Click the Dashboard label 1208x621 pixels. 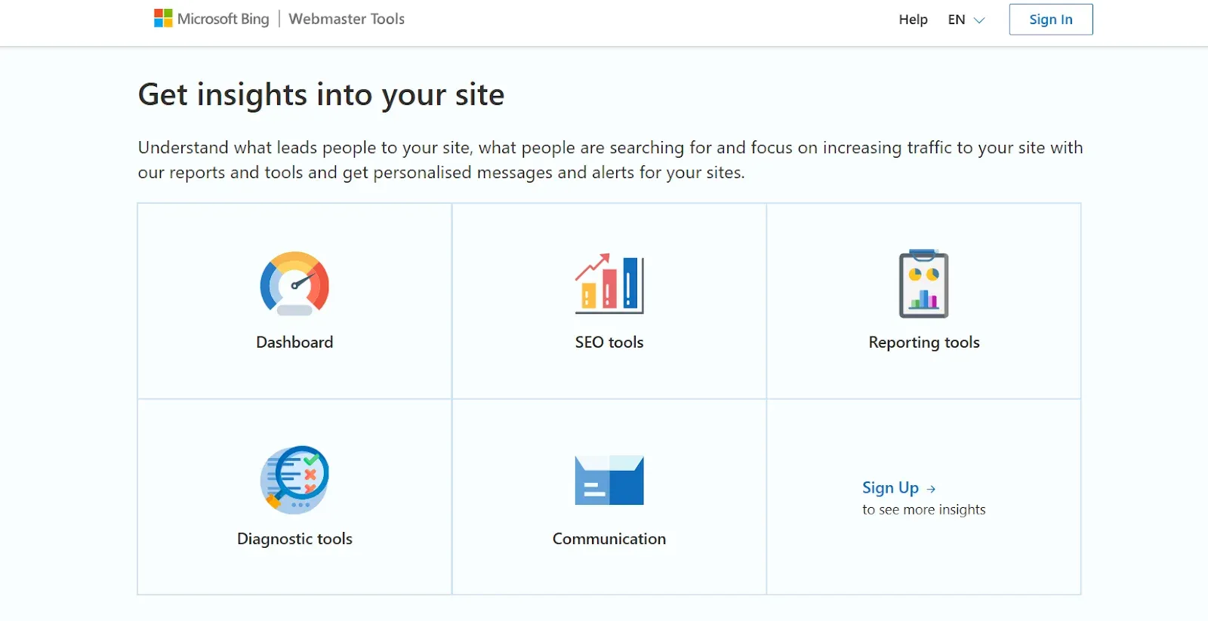(x=294, y=343)
